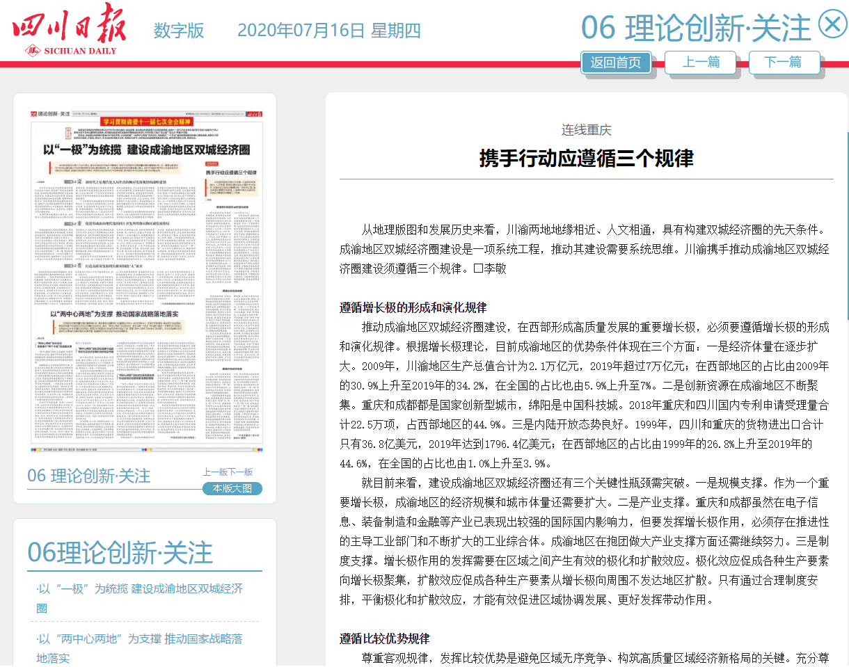The image size is (849, 667).
Task: Go to previous page via 上一版
Action: pos(215,472)
